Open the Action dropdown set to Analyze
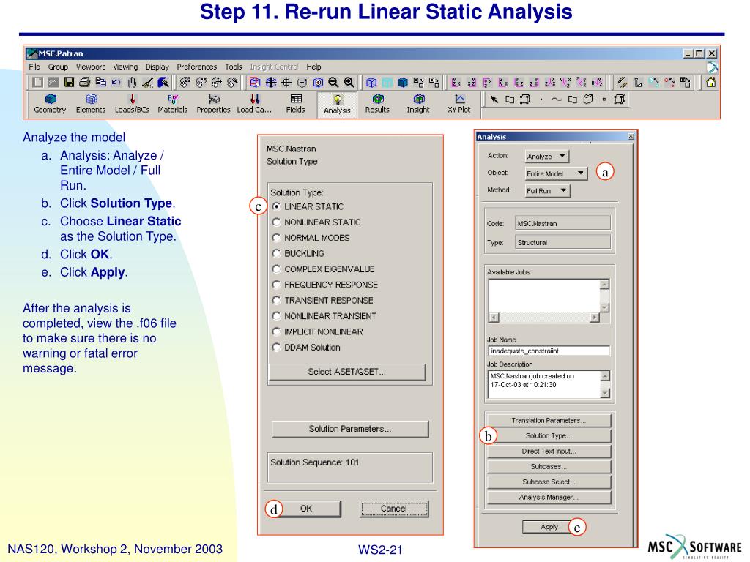 (x=546, y=157)
